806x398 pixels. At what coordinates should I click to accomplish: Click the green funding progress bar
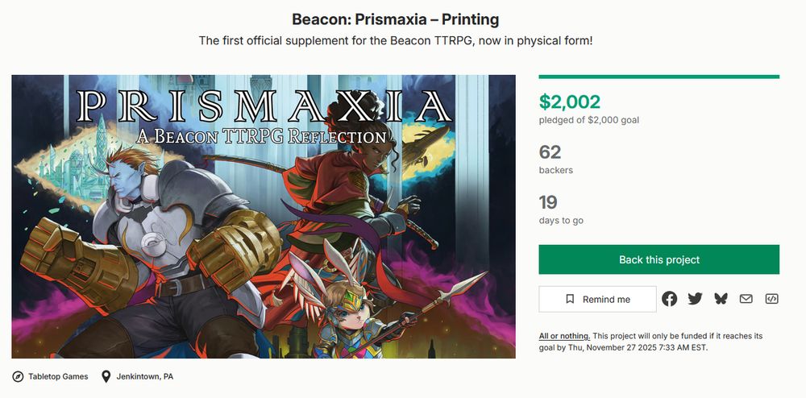pyautogui.click(x=659, y=77)
